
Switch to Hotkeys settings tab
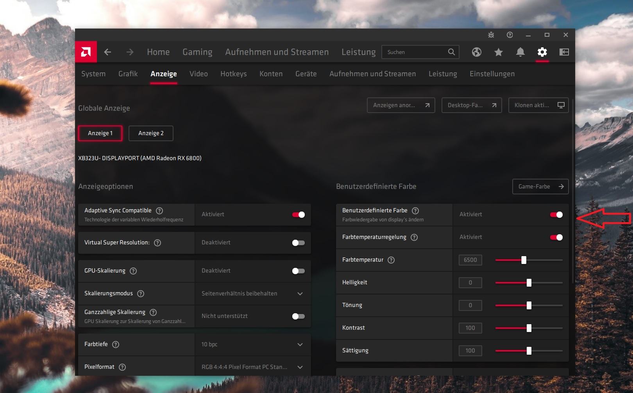click(x=234, y=74)
